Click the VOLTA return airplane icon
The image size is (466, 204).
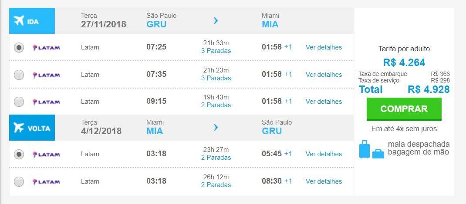pos(19,128)
